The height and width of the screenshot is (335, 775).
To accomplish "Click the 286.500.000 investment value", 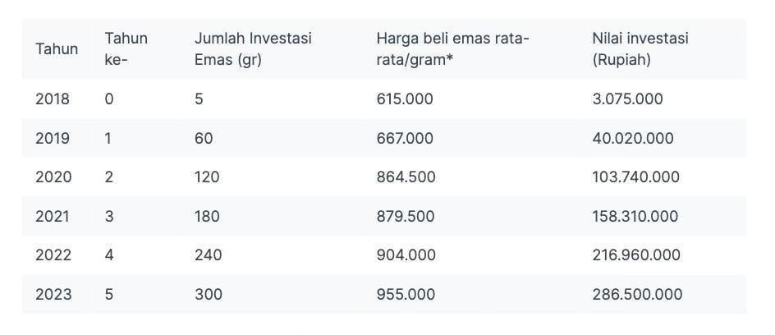I will pyautogui.click(x=637, y=295).
